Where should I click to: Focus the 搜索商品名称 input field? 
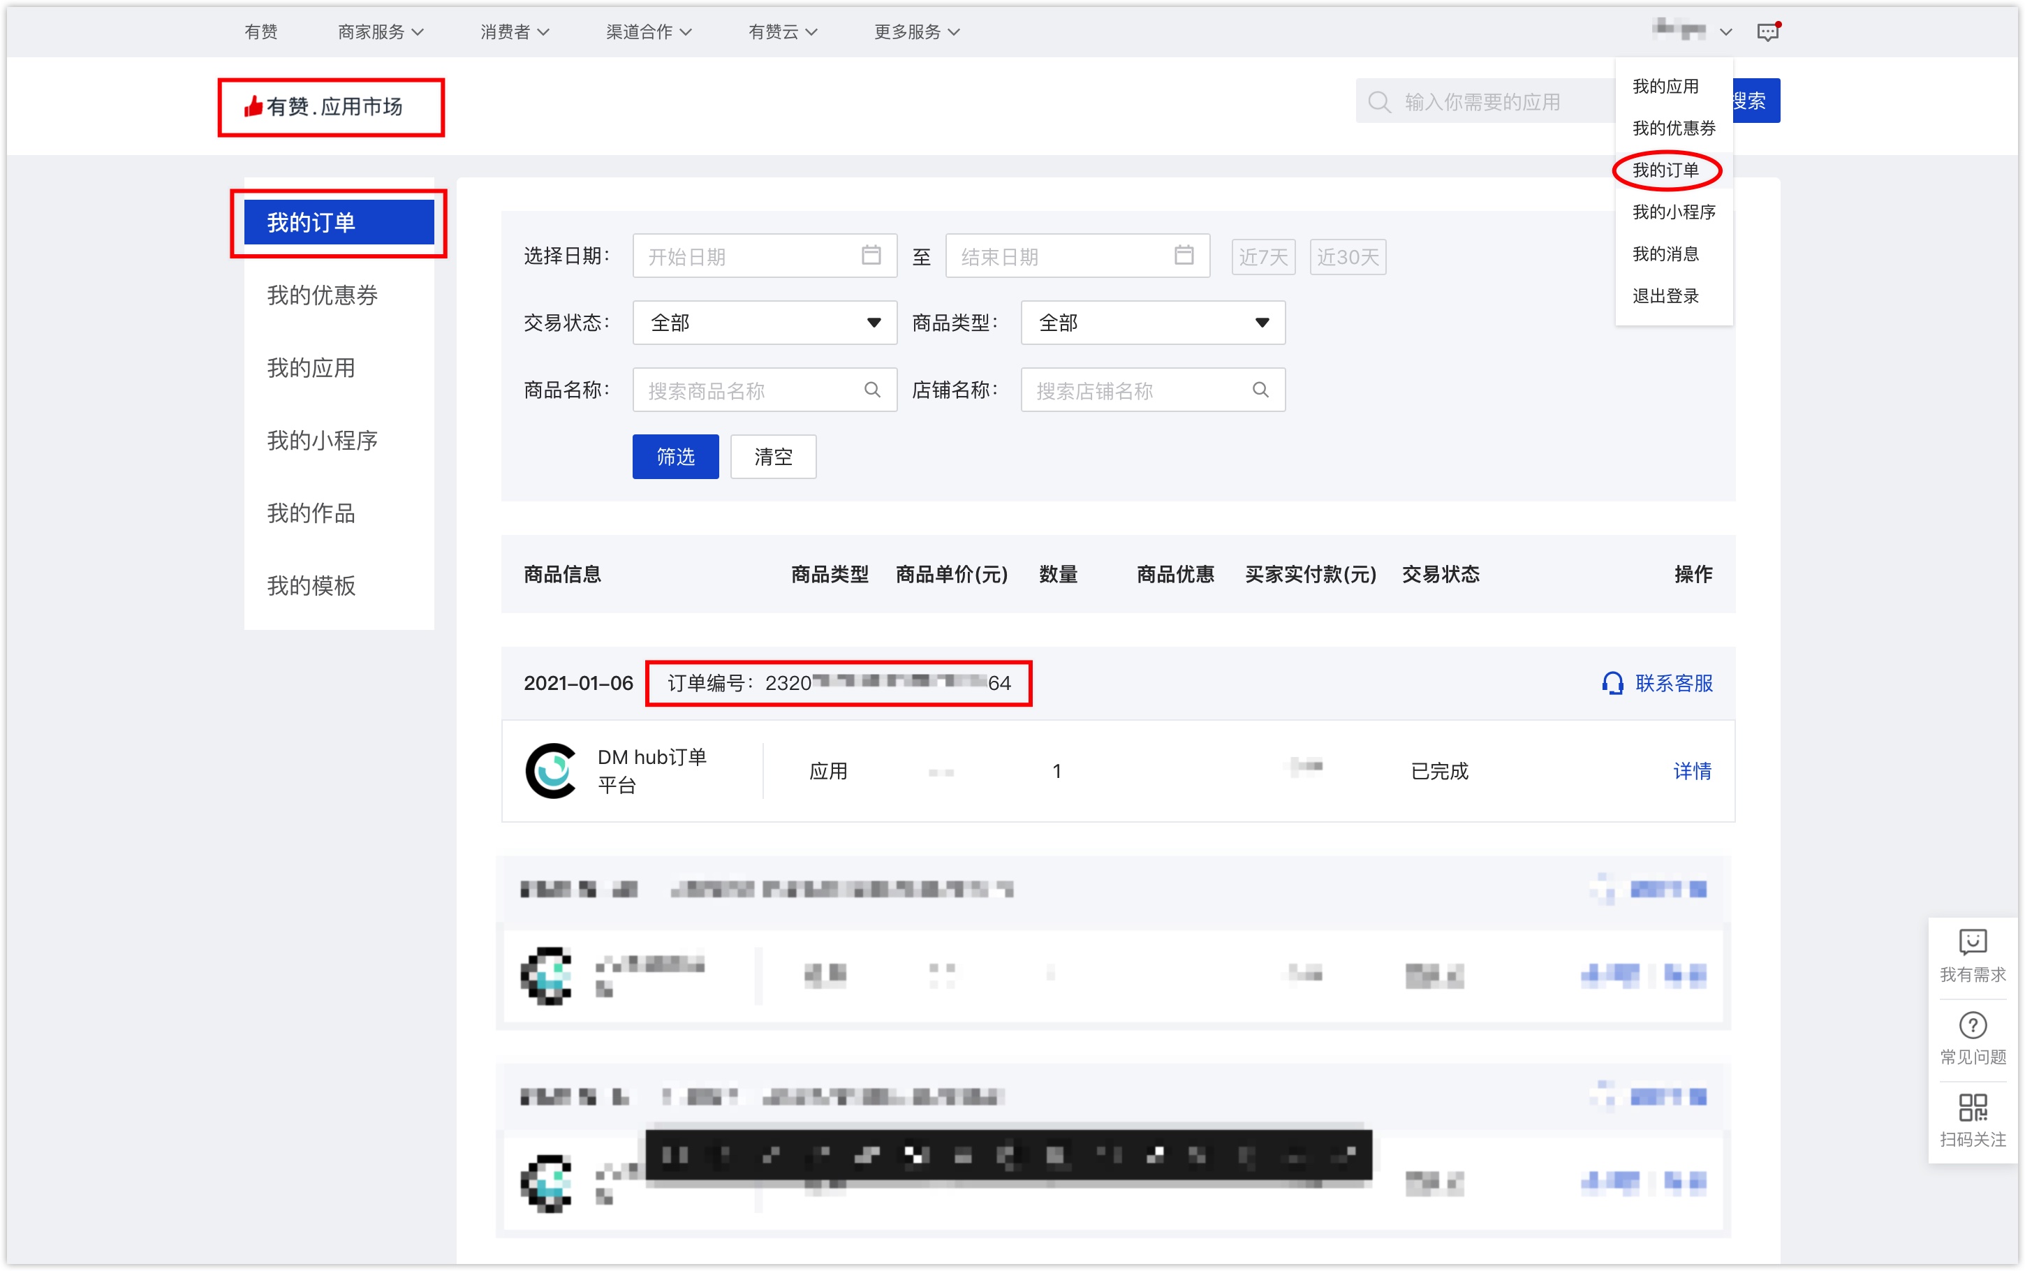coord(765,389)
